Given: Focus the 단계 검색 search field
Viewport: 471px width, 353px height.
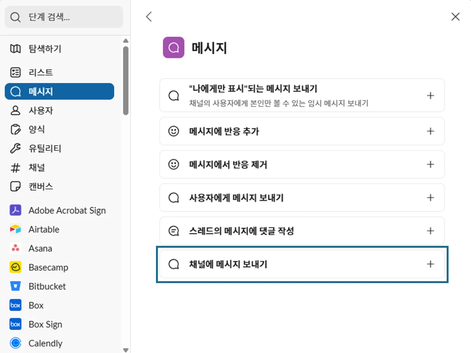Looking at the screenshot, I should [68, 17].
